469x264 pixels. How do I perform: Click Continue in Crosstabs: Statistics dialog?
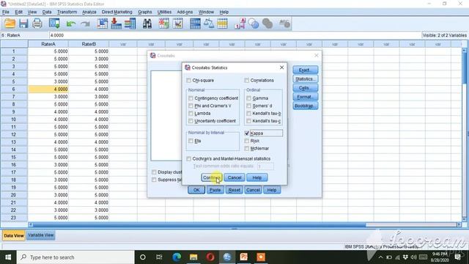pyautogui.click(x=212, y=177)
